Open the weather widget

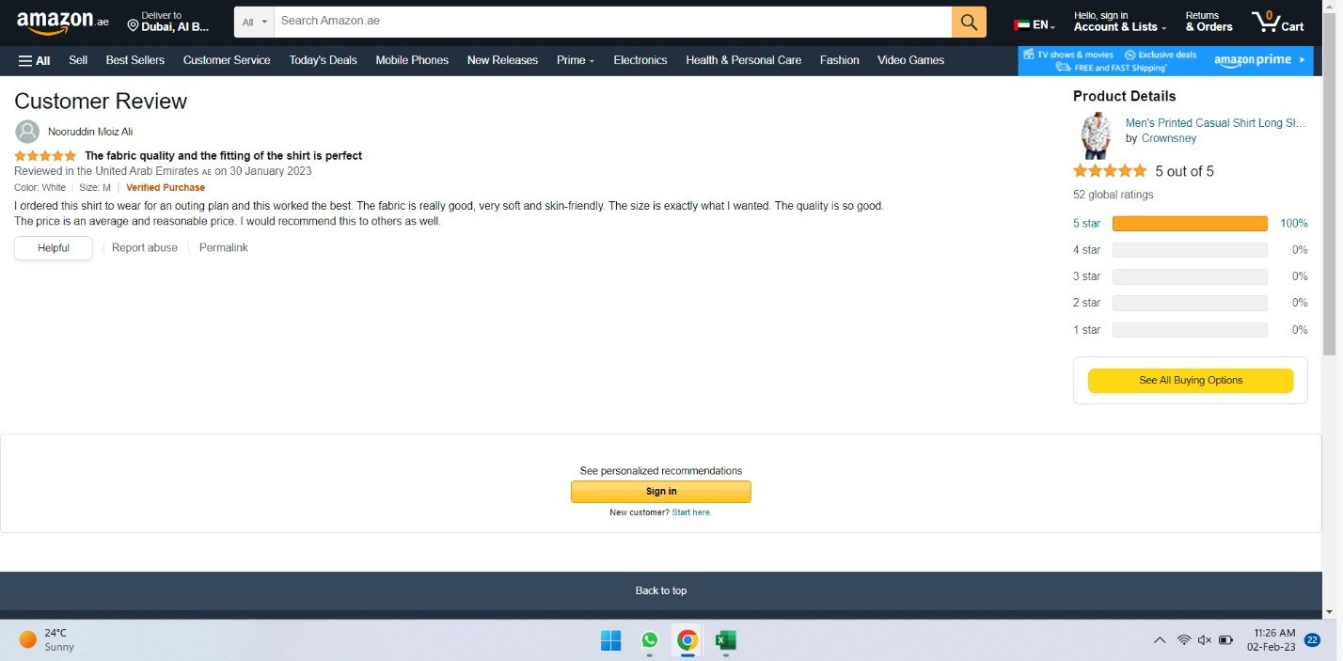click(x=47, y=640)
